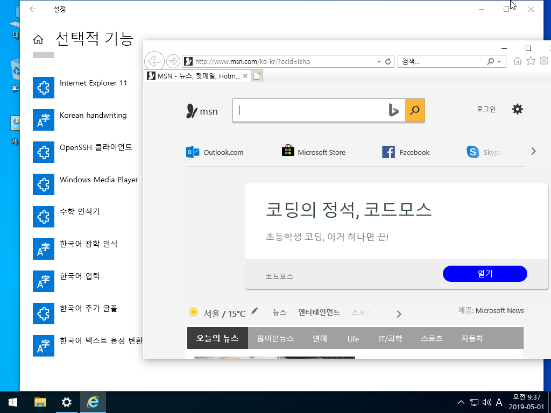Open a new tab in Internet Explorer

point(257,76)
